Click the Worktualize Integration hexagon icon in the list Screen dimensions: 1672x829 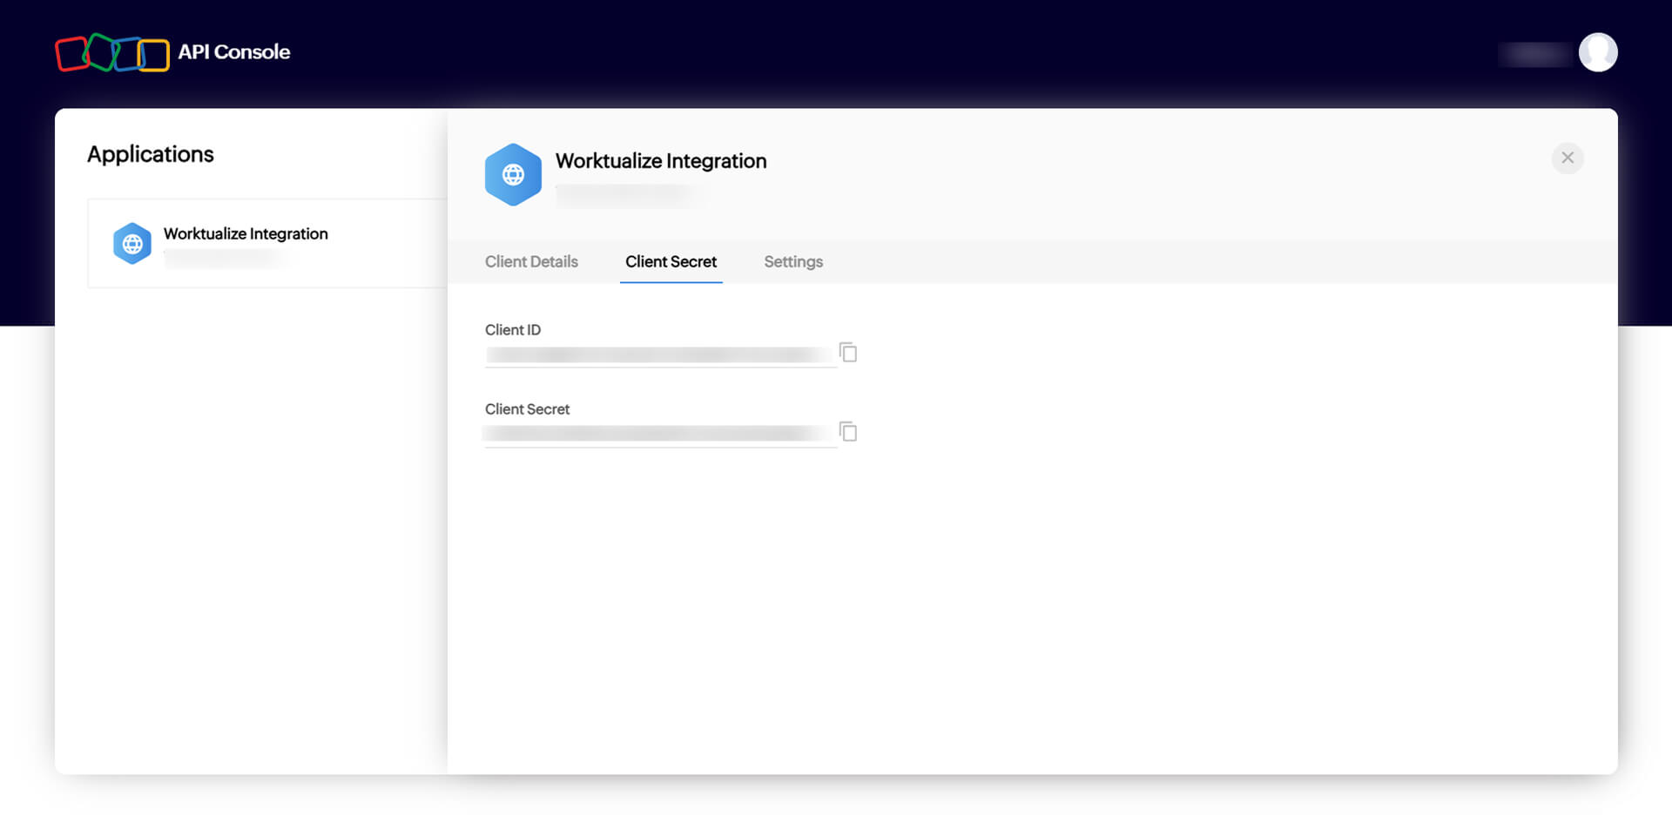(132, 244)
